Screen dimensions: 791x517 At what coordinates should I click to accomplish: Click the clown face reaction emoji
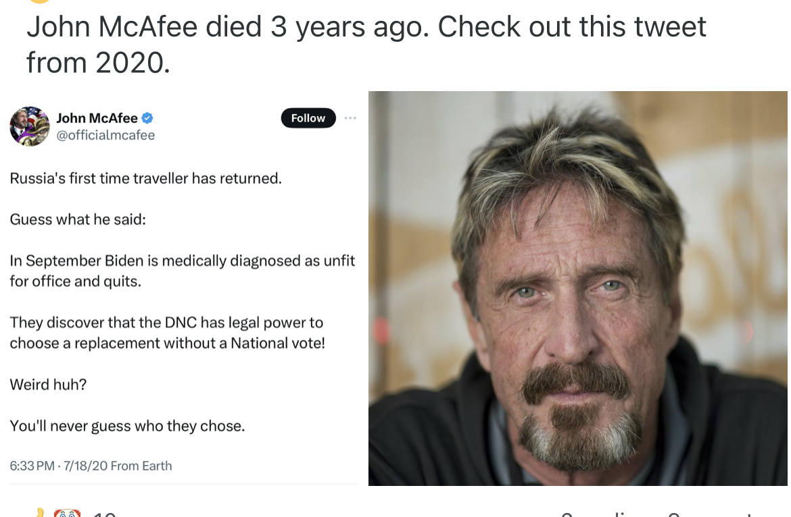[68, 514]
